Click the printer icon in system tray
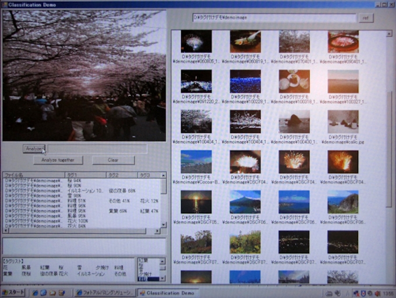The height and width of the screenshot is (298, 396). [328, 292]
